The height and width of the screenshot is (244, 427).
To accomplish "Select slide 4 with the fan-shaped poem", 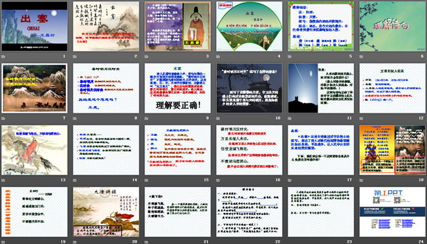I will (x=249, y=27).
